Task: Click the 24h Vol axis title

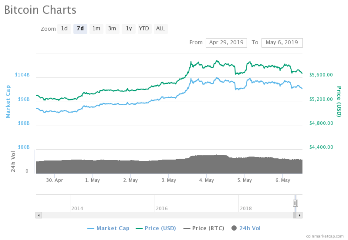Action: pos(13,161)
